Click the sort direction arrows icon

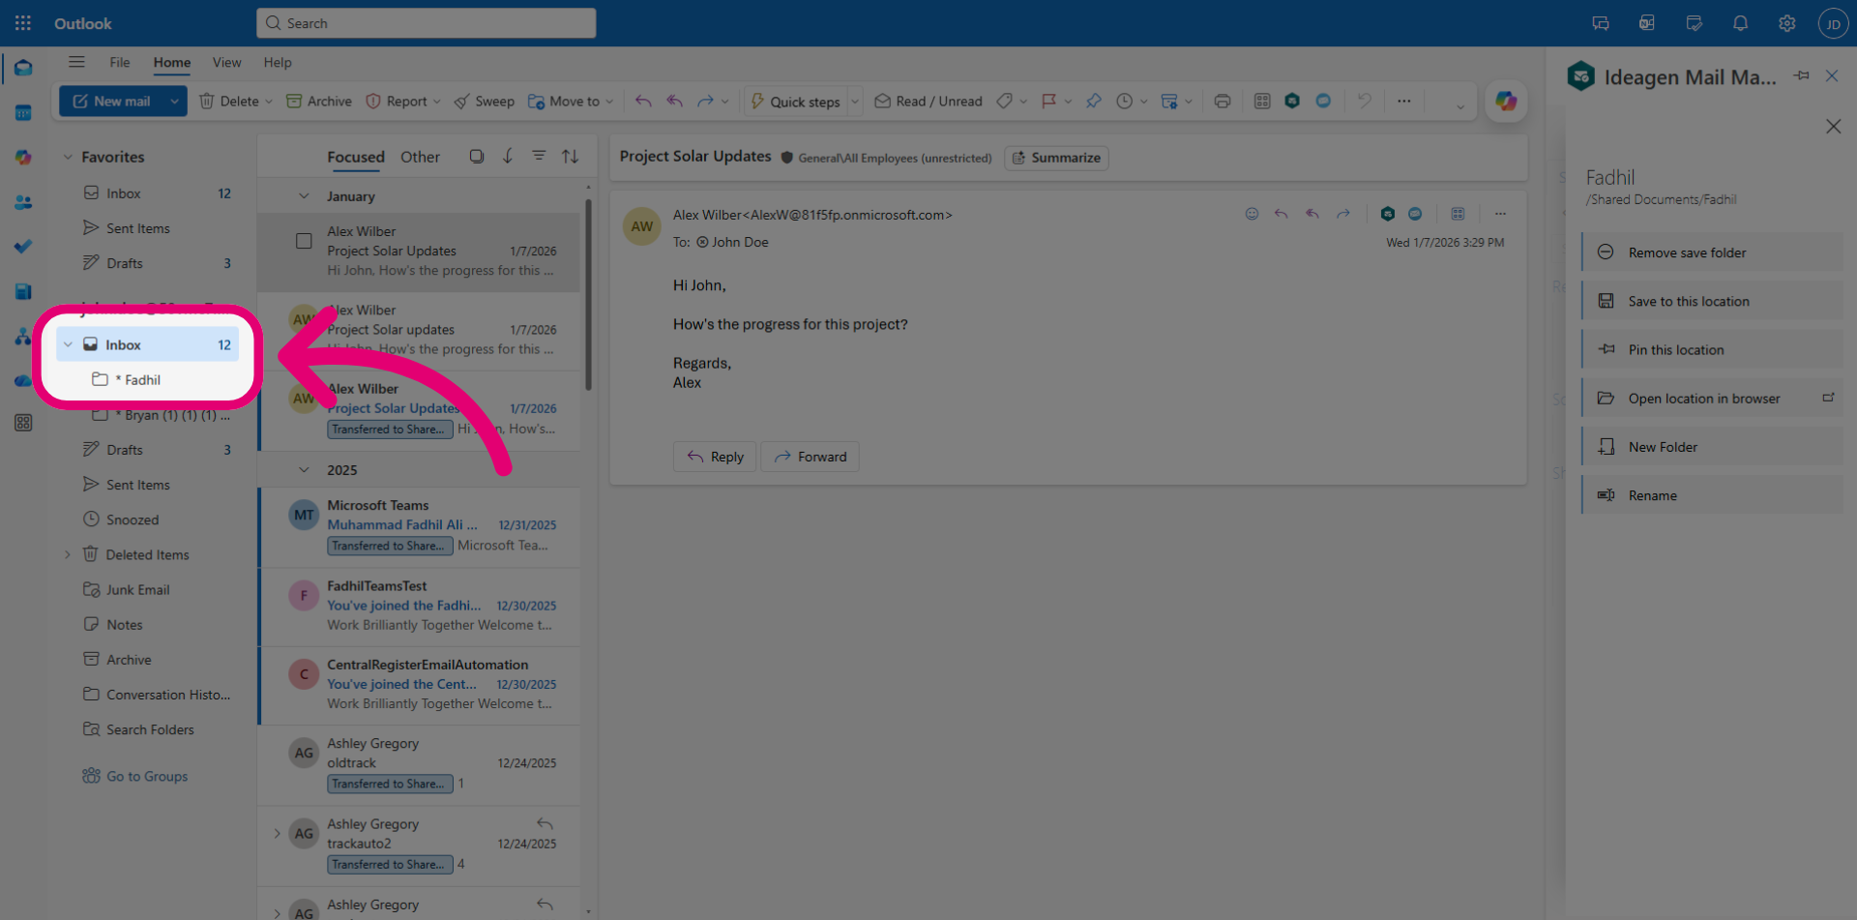571,156
